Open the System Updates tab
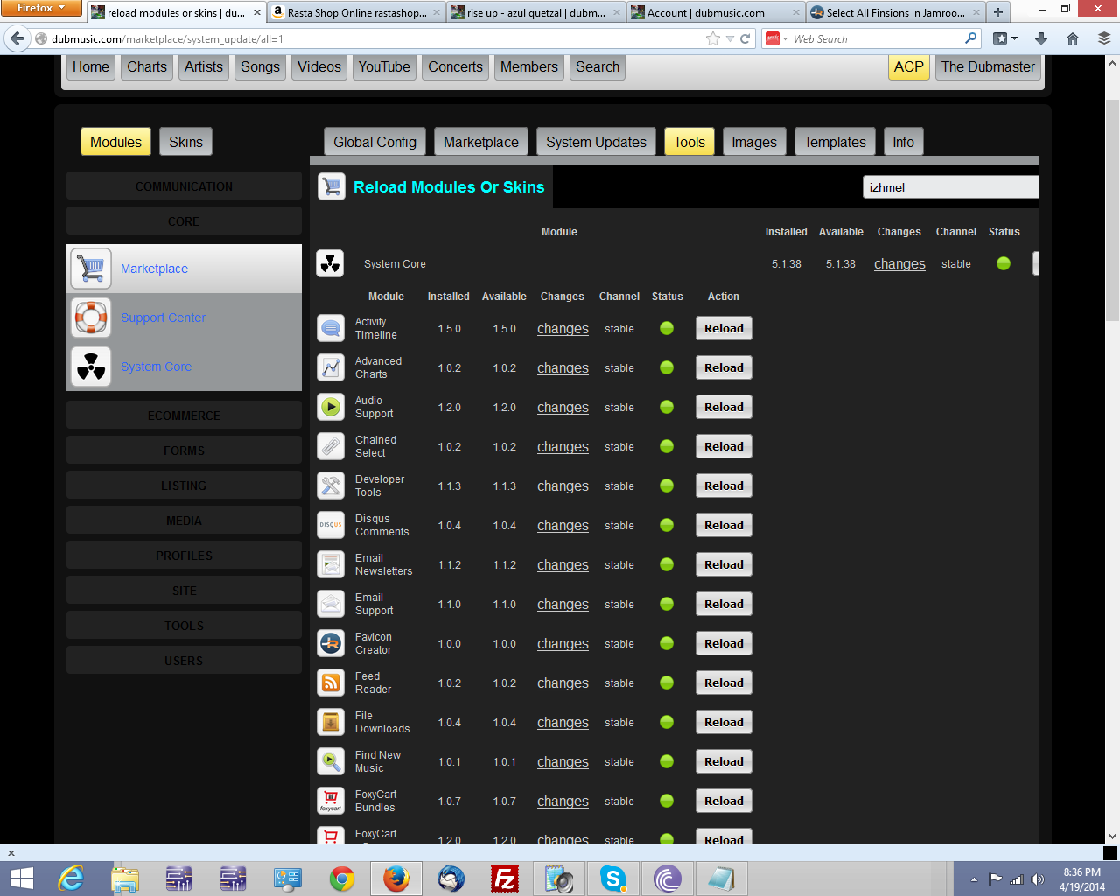Screen dimensions: 1120x896 pyautogui.click(x=596, y=142)
